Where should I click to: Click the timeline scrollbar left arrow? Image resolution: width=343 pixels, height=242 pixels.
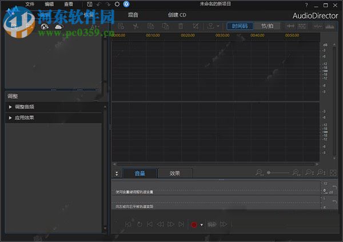click(114, 164)
